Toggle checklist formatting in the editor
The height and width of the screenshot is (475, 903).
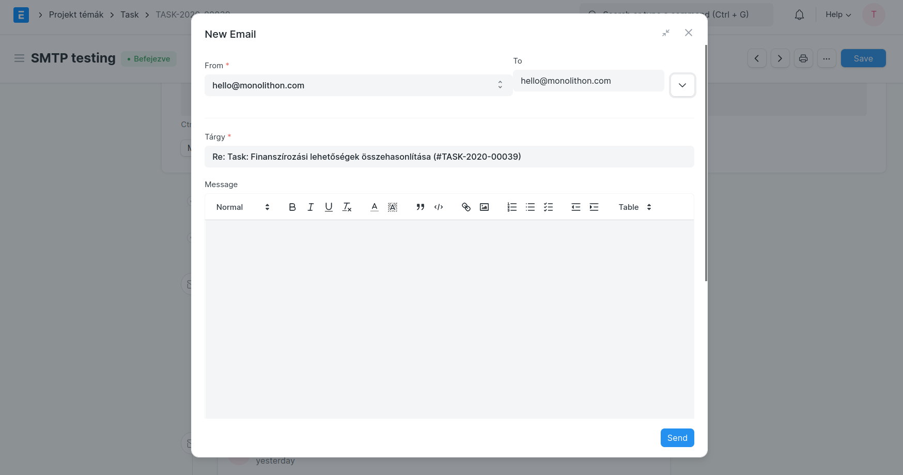548,207
